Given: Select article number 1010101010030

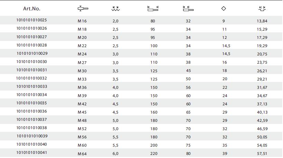Looking at the screenshot, I should [x=31, y=62].
